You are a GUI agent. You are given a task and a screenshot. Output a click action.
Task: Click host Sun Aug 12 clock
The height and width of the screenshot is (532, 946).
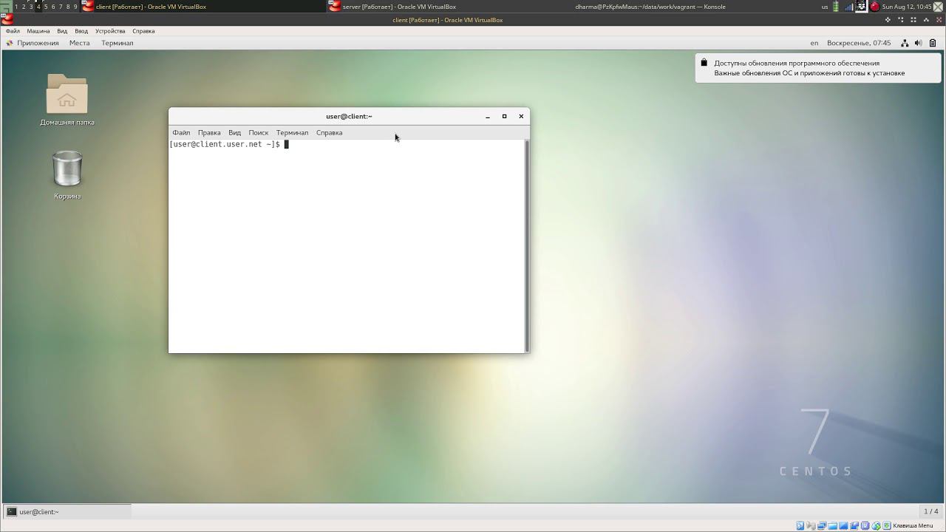pyautogui.click(x=906, y=7)
